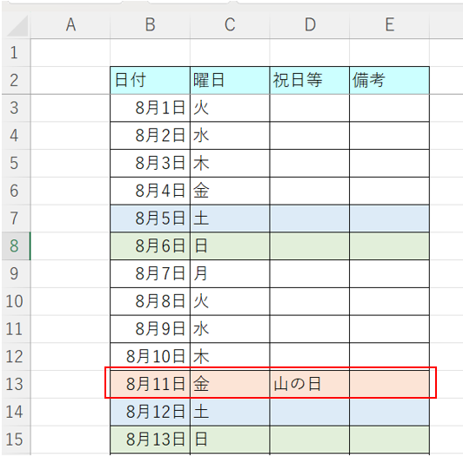Select the 8月11日 date cell
This screenshot has width=463, height=457.
150,385
